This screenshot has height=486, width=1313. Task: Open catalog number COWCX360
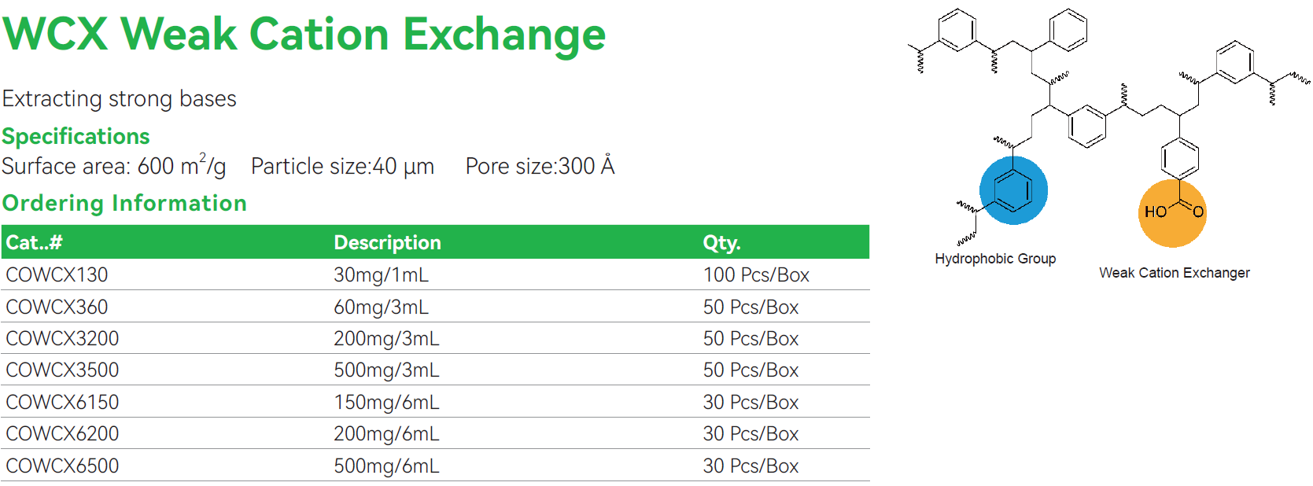pos(57,307)
